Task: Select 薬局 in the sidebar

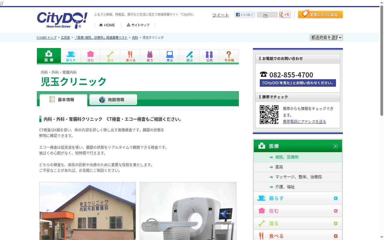Action: [x=279, y=167]
